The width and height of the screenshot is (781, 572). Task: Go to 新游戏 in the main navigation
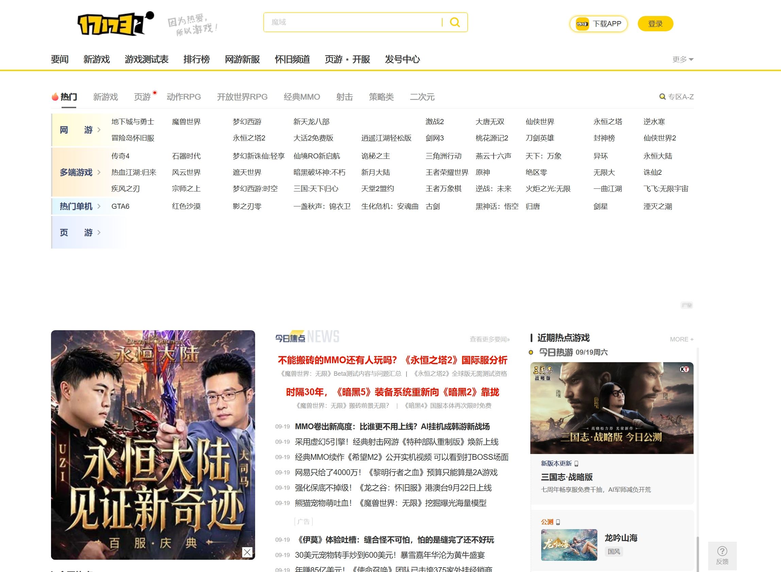(x=97, y=60)
